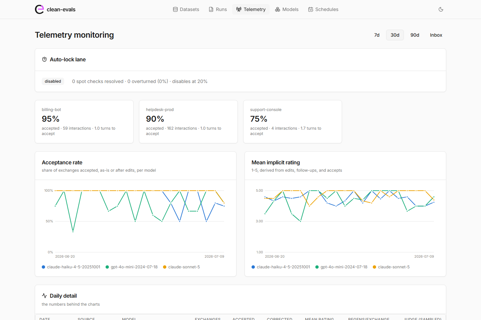Click the 2026-07-09 label under Mean implicit rating chart
The image size is (481, 320).
tap(424, 257)
